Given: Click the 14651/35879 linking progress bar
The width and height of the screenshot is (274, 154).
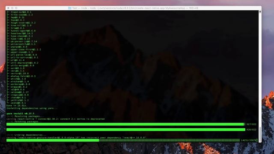Looking at the screenshot, I should click(x=123, y=140).
